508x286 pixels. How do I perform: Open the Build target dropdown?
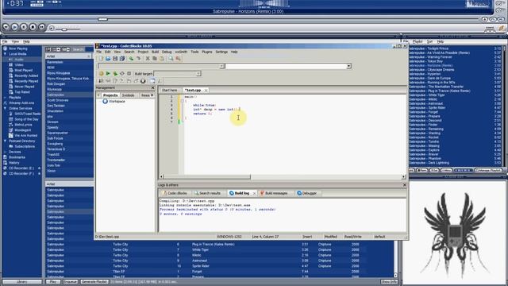198,74
